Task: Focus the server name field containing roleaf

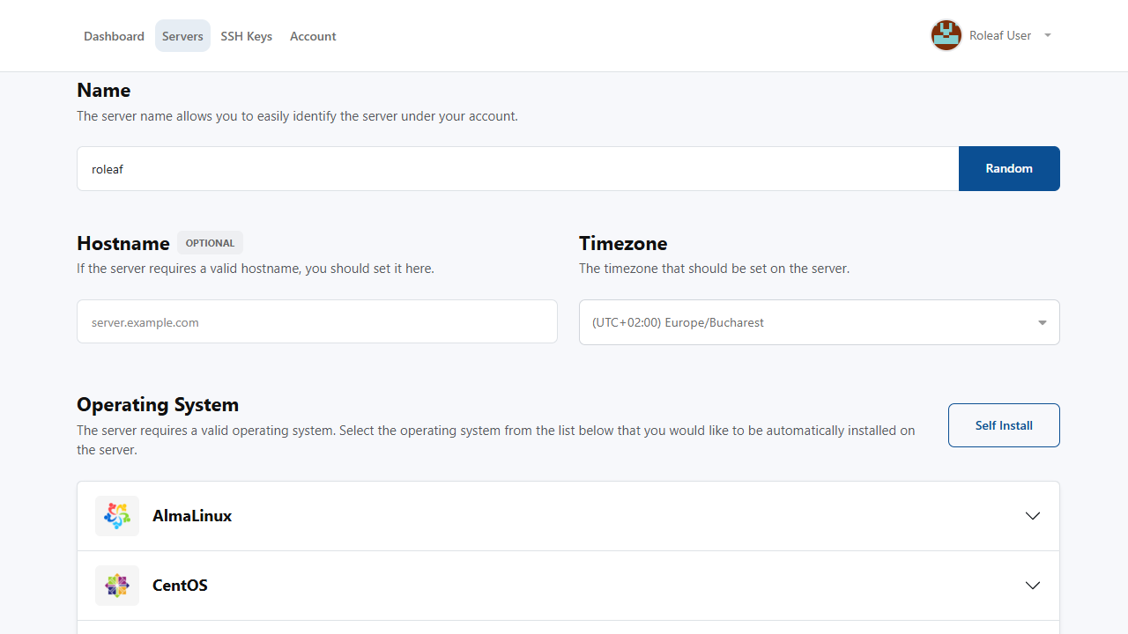Action: pyautogui.click(x=517, y=168)
